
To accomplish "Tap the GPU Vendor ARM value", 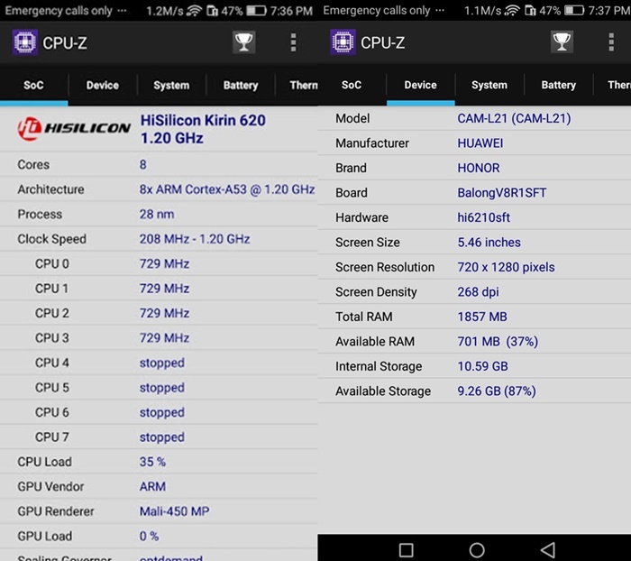I will 152,486.
